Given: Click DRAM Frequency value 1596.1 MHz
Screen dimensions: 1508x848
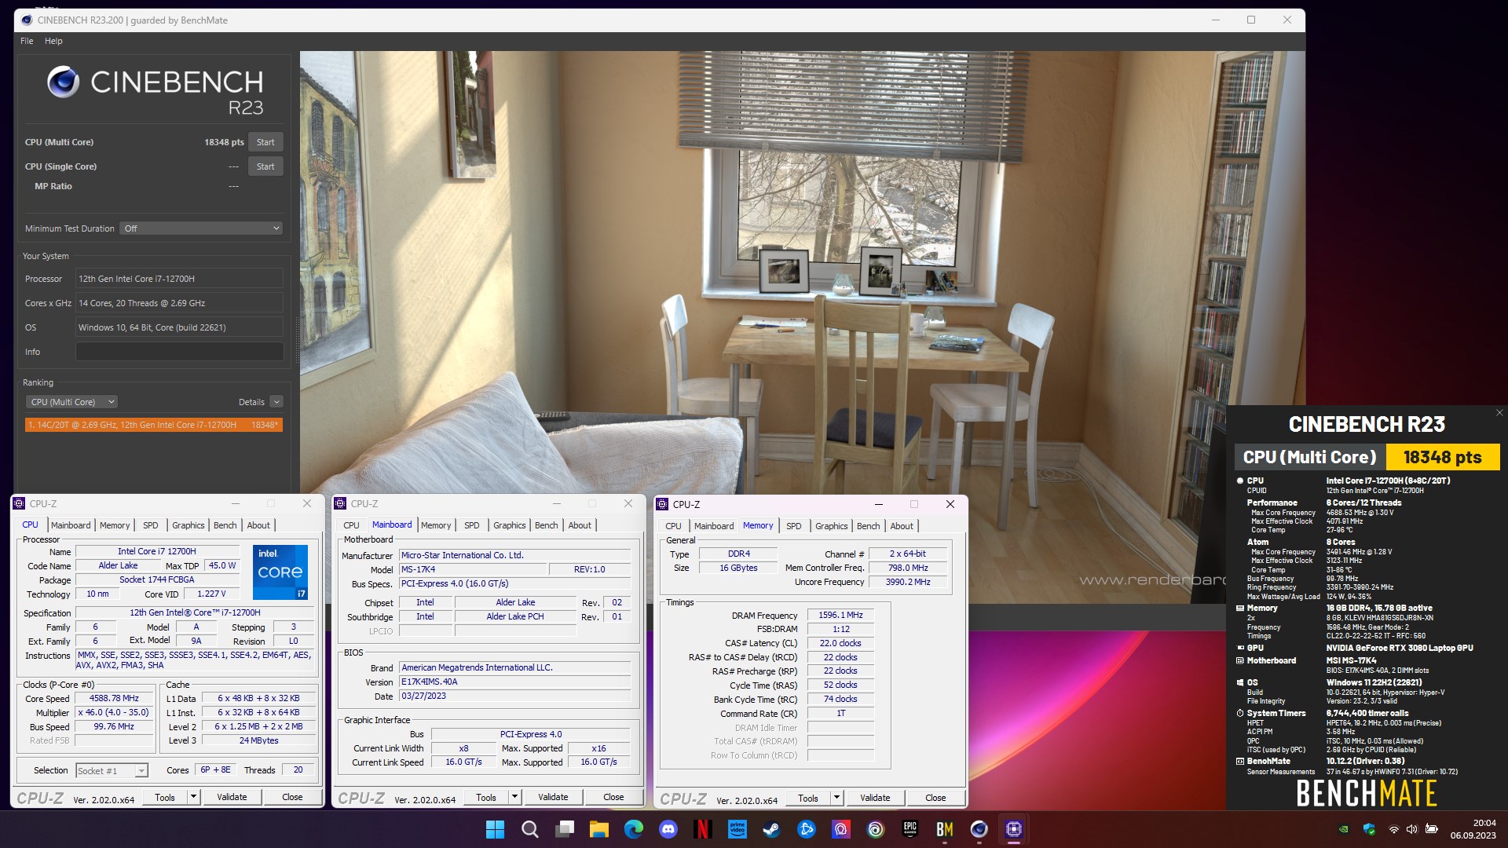Looking at the screenshot, I should tap(840, 616).
